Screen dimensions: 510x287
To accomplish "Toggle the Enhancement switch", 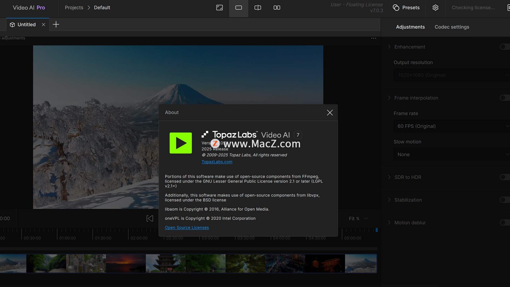I will (504, 47).
